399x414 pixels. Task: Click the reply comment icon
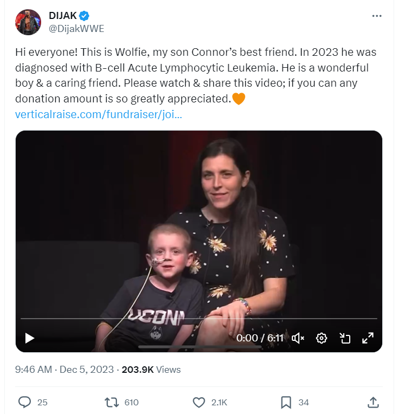point(25,402)
